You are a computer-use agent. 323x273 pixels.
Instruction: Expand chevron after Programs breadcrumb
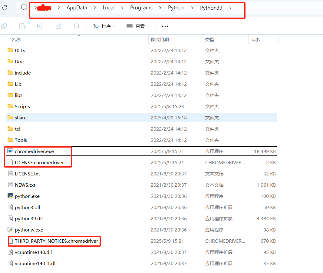tap(160, 8)
